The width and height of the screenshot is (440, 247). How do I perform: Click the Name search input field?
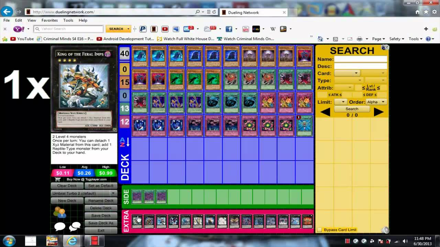tap(361, 59)
